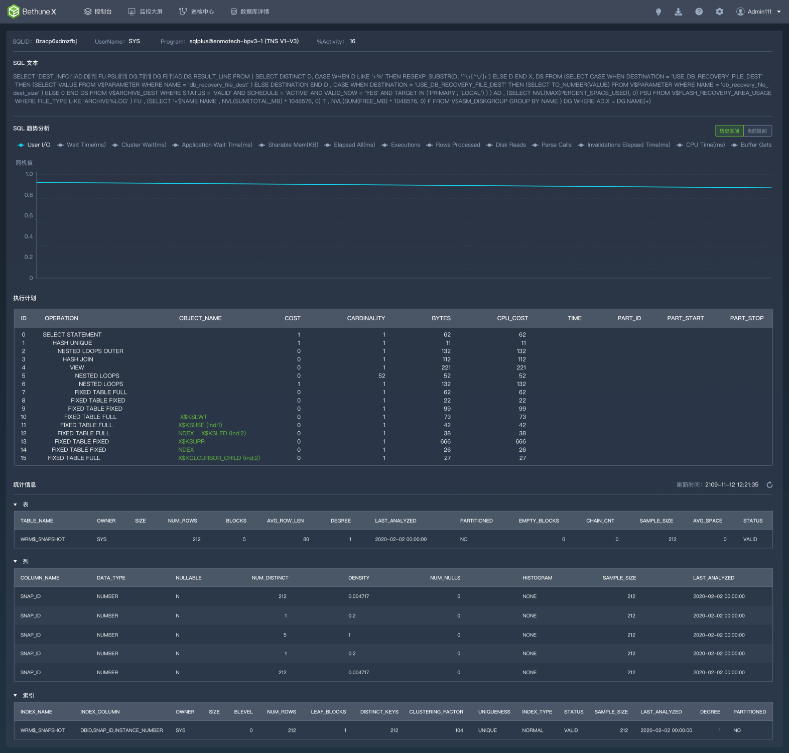Open the help question mark icon
789x753 pixels.
699,12
